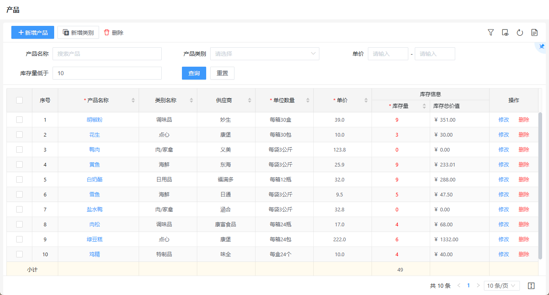Click the refresh table icon
Image resolution: width=549 pixels, height=295 pixels.
coord(520,32)
